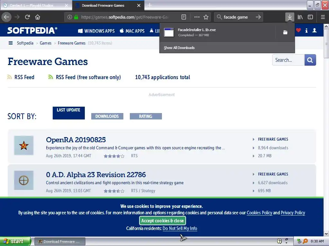This screenshot has height=246, width=329.
Task: Open the Mac Apps menu
Action: 132,31
